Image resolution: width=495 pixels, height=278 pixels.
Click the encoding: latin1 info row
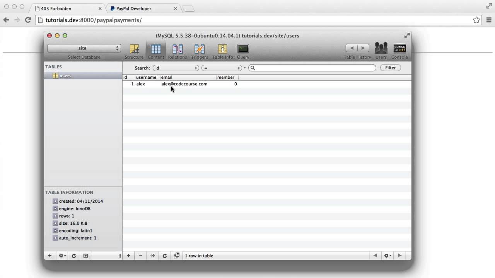72,231
